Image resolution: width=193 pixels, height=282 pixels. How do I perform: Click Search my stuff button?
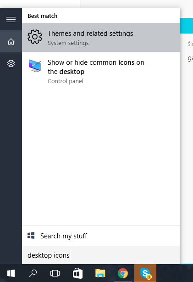(x=101, y=236)
